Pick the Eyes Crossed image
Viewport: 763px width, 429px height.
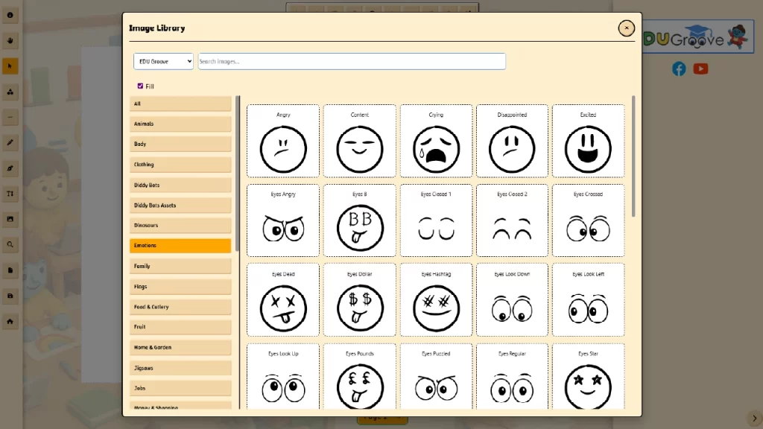tap(589, 220)
